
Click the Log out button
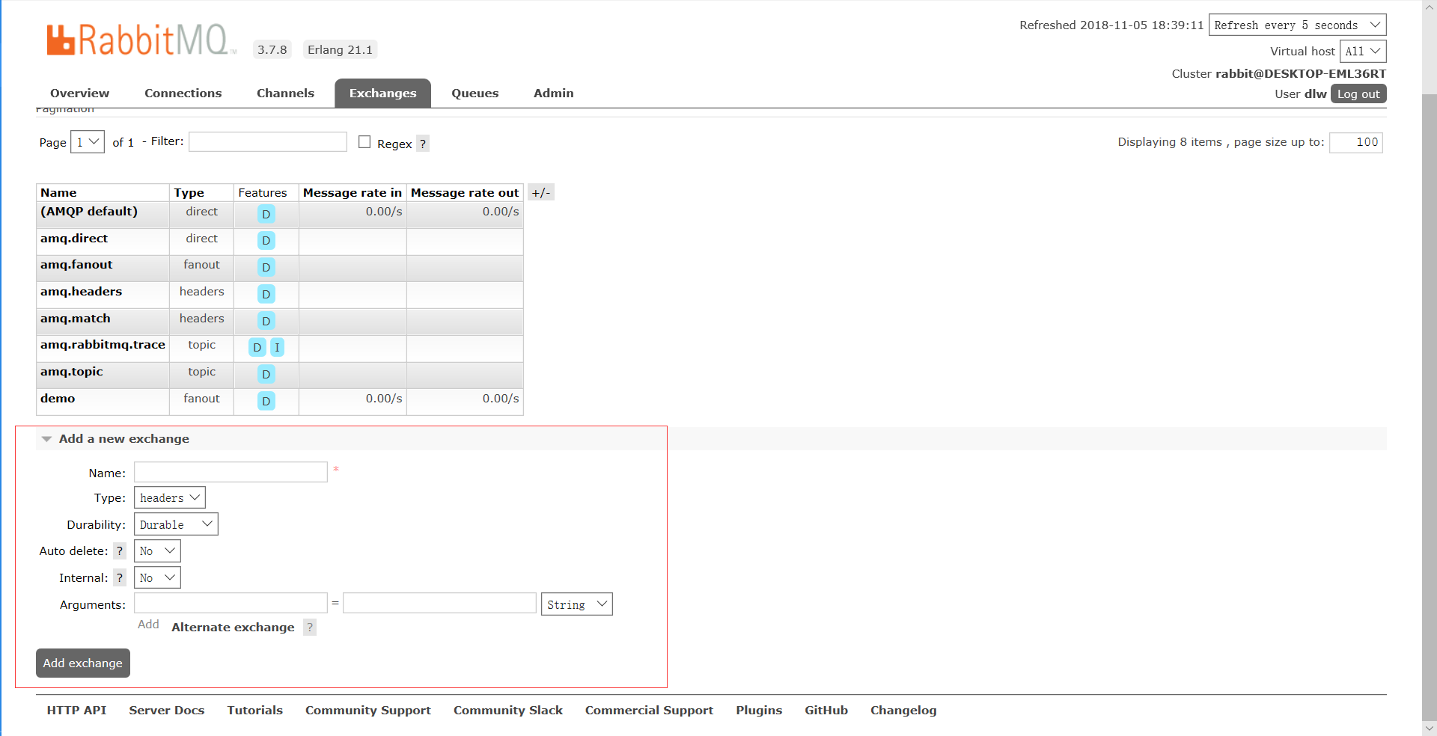tap(1358, 94)
